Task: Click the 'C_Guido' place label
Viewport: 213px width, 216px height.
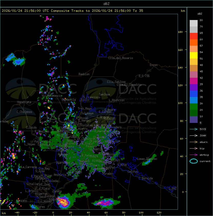Action: 31,127
